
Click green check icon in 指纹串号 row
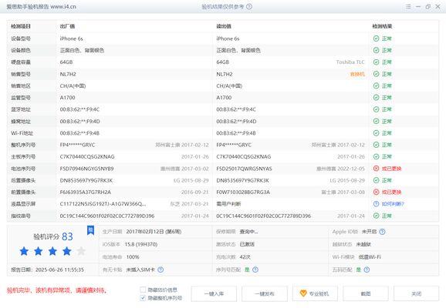pyautogui.click(x=376, y=216)
